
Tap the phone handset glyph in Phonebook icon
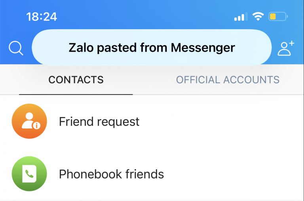click(29, 173)
